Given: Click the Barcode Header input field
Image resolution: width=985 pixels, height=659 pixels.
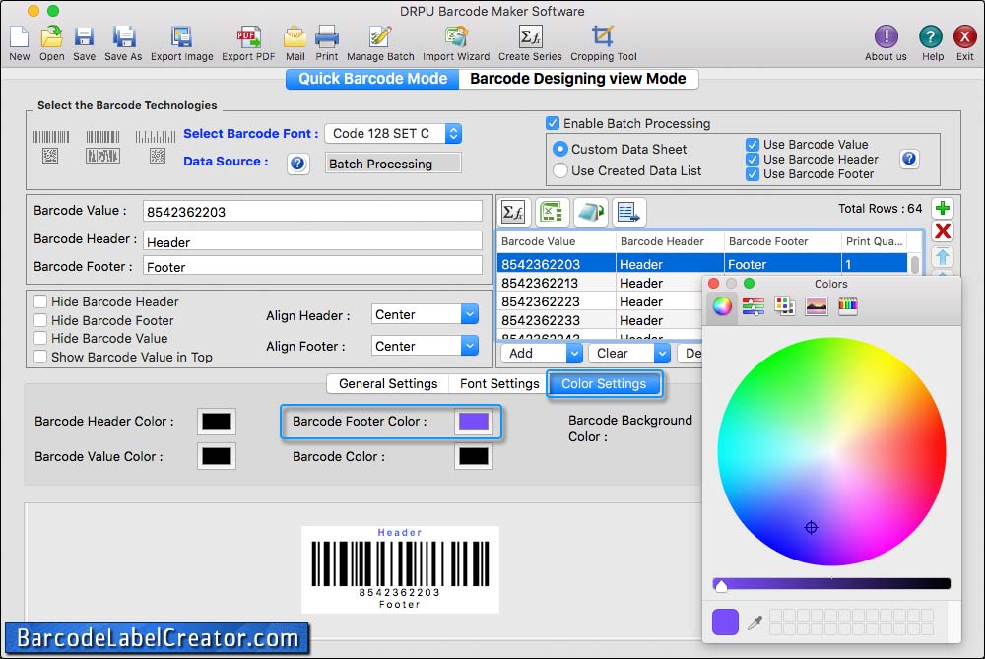Looking at the screenshot, I should (312, 241).
